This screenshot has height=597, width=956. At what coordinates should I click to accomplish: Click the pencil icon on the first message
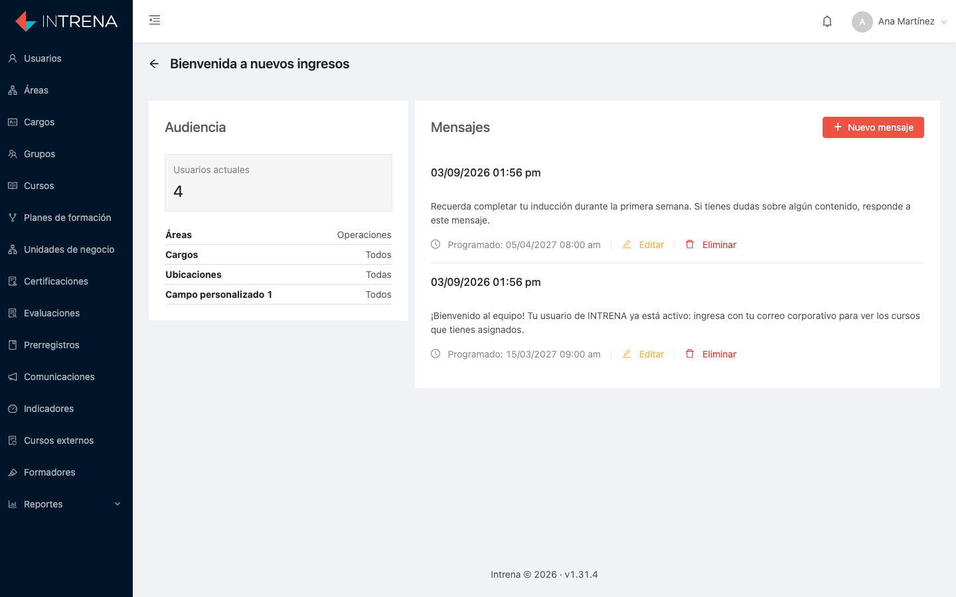[627, 244]
